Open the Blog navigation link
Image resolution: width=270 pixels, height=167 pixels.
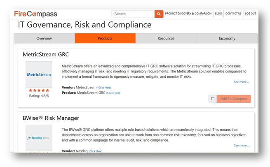tap(218, 14)
